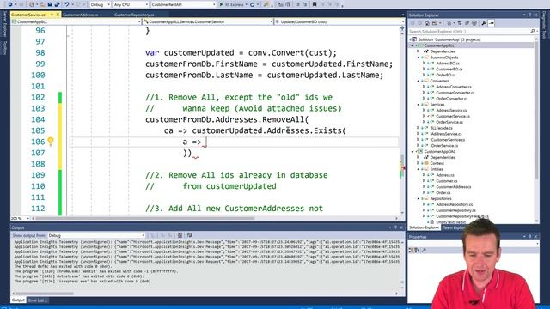Open the Server Explorer side tab
The width and height of the screenshot is (550, 309).
point(5,24)
